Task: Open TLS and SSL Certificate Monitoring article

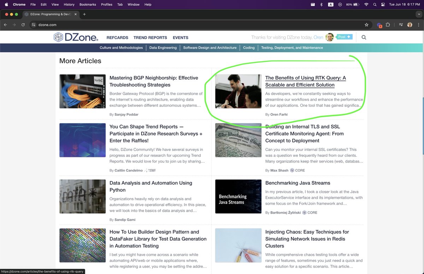Action: coord(305,133)
